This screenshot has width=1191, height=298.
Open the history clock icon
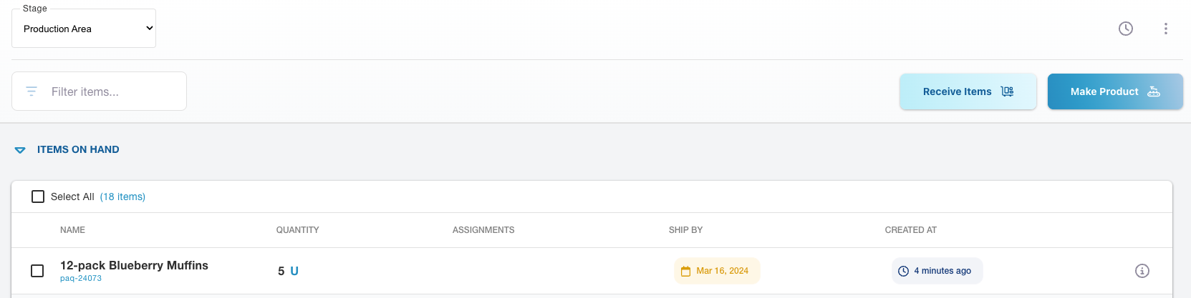pyautogui.click(x=1126, y=29)
